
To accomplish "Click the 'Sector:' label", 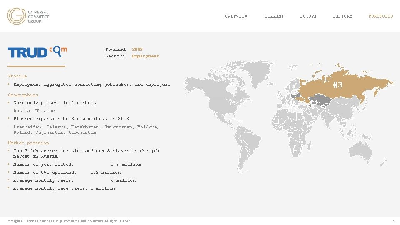I will coord(115,56).
